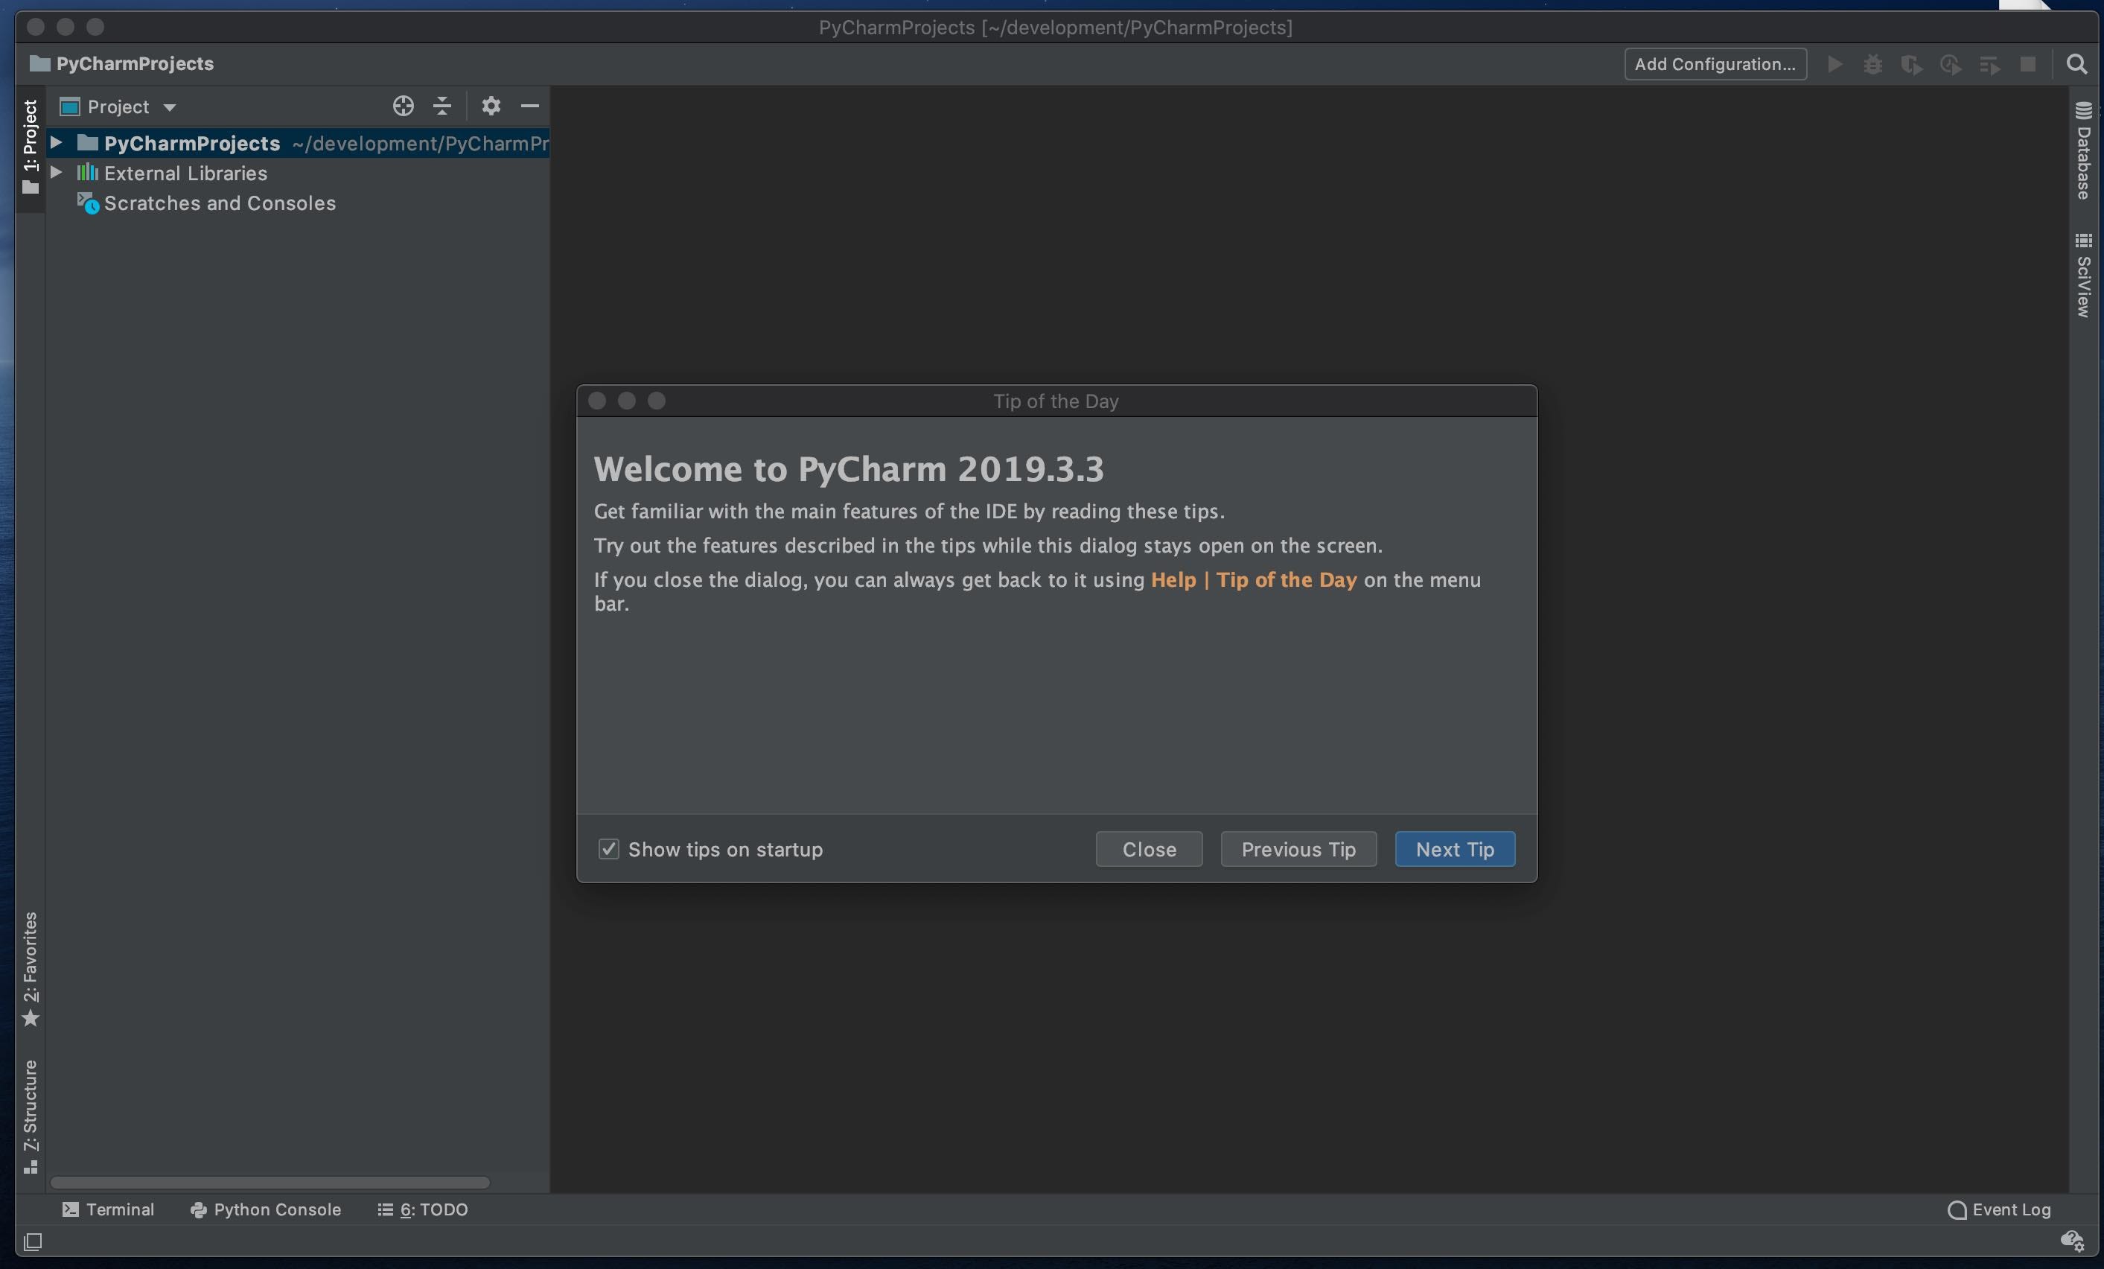
Task: Click the Next Tip button
Action: click(1454, 849)
